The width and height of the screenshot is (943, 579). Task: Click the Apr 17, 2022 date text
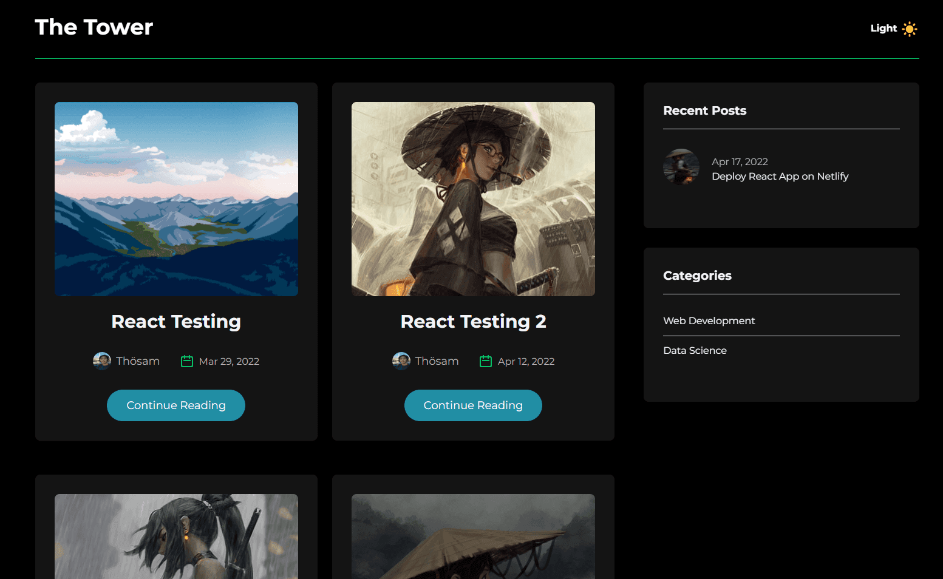[x=740, y=161]
